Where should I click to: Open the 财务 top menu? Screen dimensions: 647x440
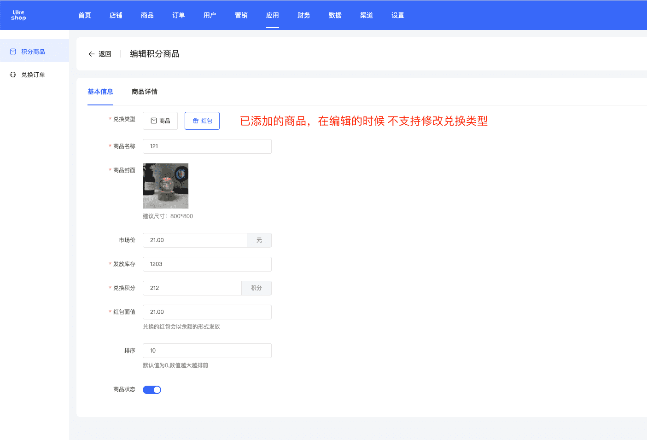point(304,15)
